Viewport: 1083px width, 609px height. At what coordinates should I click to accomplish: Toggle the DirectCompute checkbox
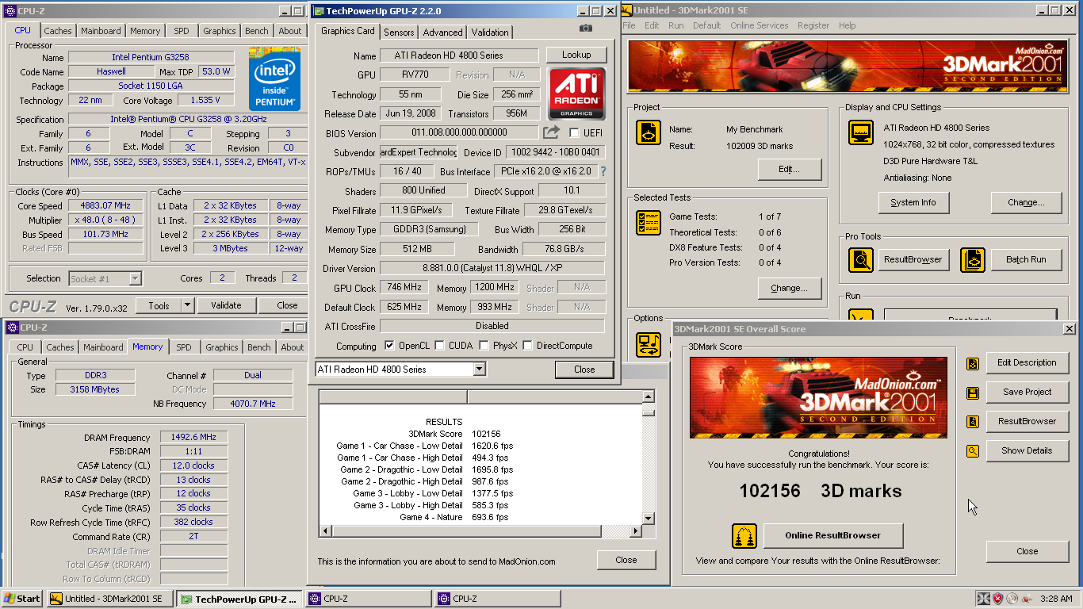click(527, 346)
